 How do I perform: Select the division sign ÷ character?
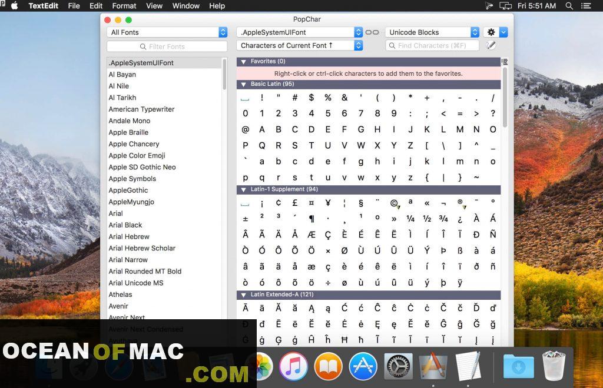(328, 283)
